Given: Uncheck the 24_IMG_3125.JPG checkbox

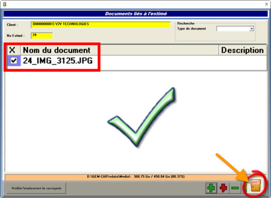Looking at the screenshot, I should click(x=13, y=61).
